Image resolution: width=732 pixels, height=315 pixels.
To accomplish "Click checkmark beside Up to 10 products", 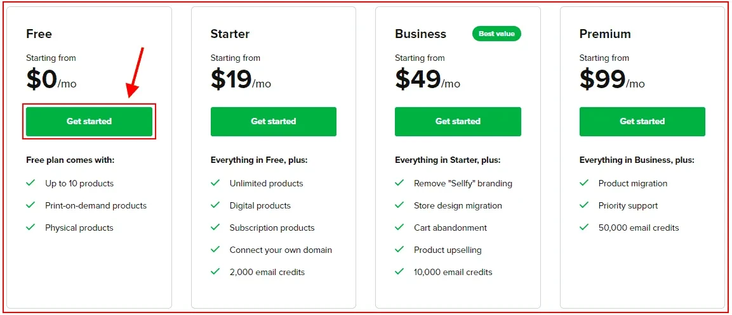I will [x=31, y=183].
